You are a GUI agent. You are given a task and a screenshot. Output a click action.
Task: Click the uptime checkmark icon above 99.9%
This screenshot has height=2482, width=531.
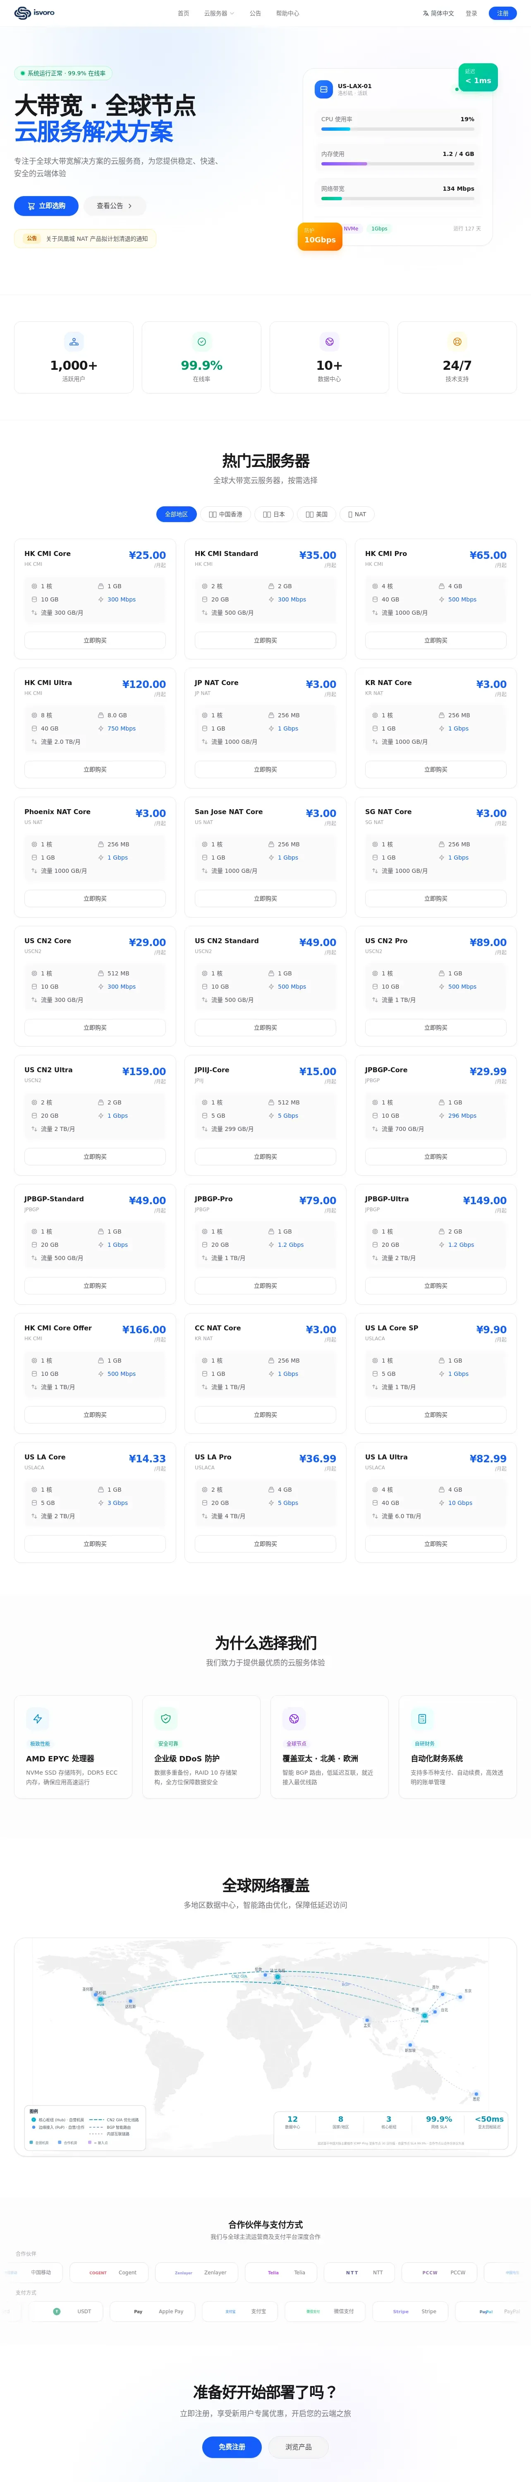tap(201, 341)
